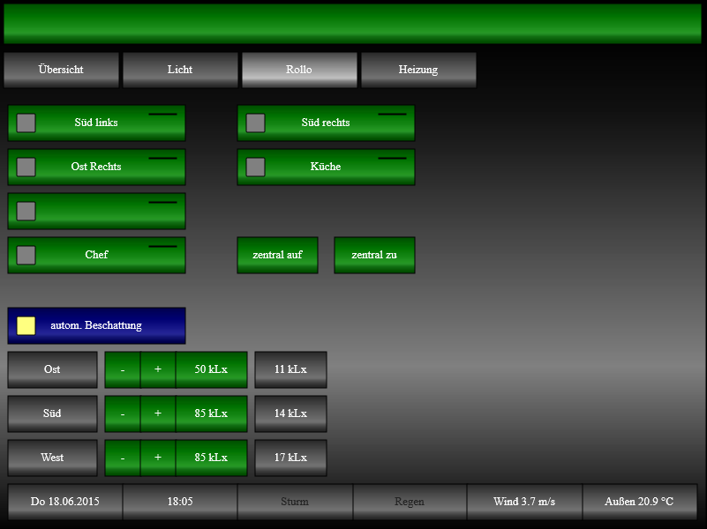Open the Übersicht tab

pos(61,70)
